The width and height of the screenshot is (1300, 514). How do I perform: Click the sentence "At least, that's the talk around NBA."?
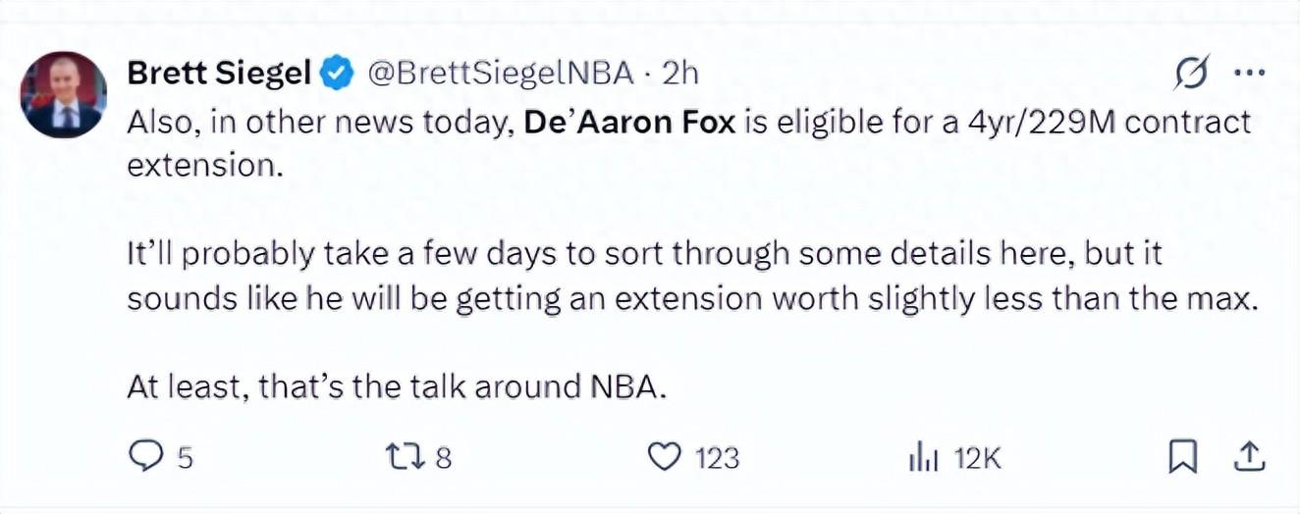(397, 386)
